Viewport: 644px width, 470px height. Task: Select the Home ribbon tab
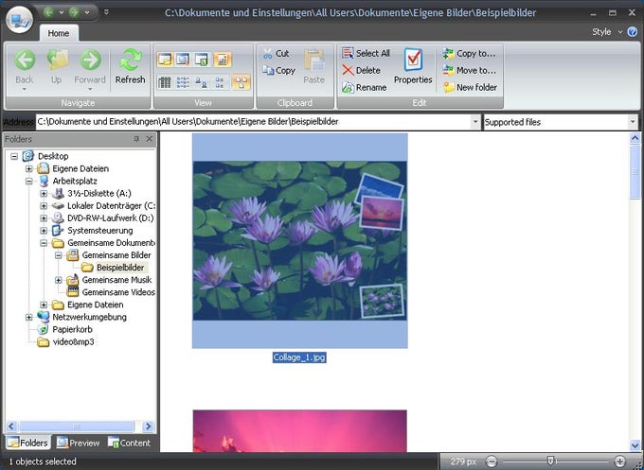(59, 33)
